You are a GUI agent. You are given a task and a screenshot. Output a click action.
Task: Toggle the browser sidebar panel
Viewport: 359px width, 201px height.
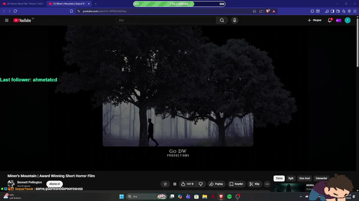point(332,11)
